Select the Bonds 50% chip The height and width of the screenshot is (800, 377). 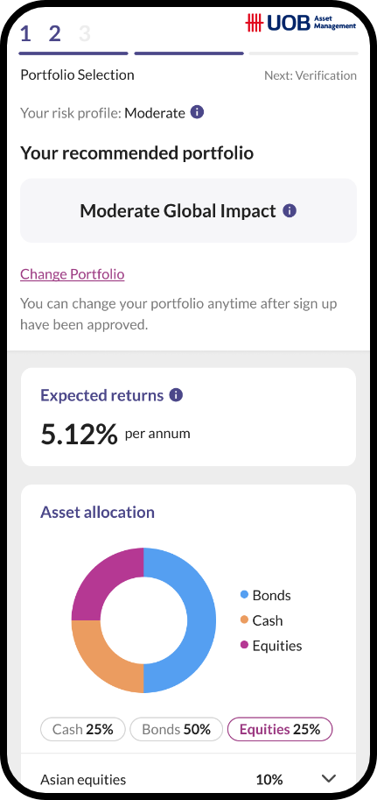tap(177, 729)
